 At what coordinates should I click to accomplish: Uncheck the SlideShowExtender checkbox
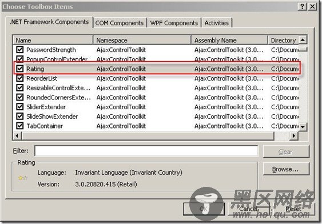click(x=19, y=117)
